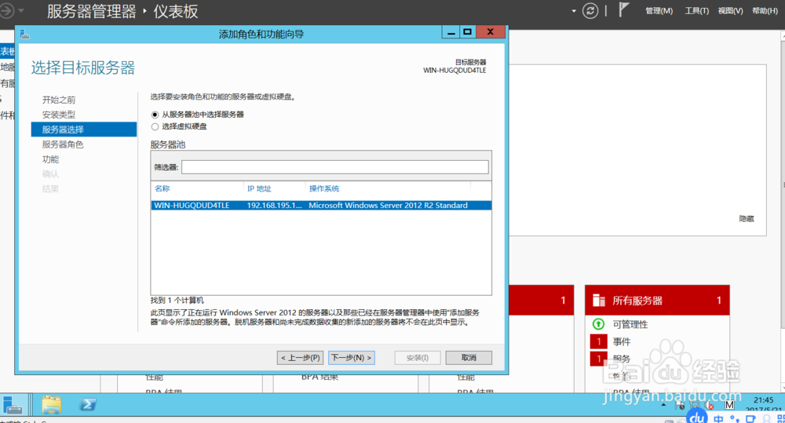Screen dimensions: 785x423
Task: Select the 服务器选择 wizard step
Action: point(84,129)
